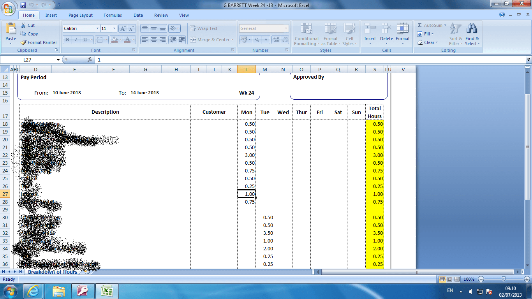
Task: Expand the formula bar
Action: click(x=528, y=60)
